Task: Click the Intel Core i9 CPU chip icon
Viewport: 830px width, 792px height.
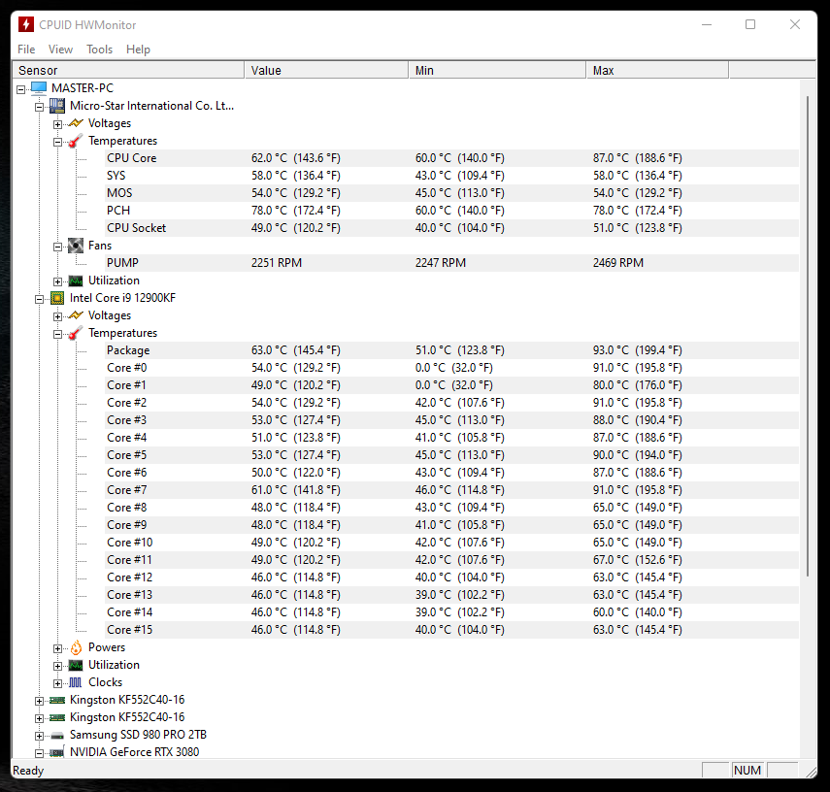Action: (57, 298)
